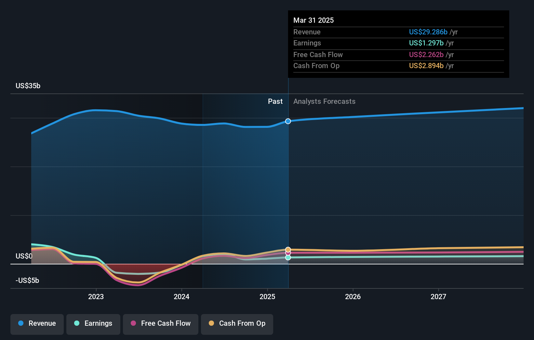Image resolution: width=534 pixels, height=340 pixels.
Task: Click the Free Cash Flow label in tooltip
Action: [x=318, y=55]
